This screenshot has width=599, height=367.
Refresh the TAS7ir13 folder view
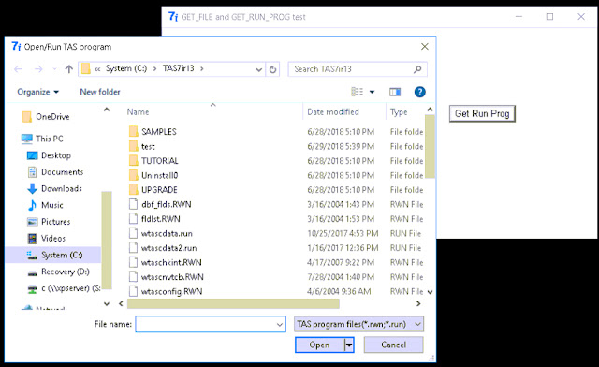click(x=272, y=69)
